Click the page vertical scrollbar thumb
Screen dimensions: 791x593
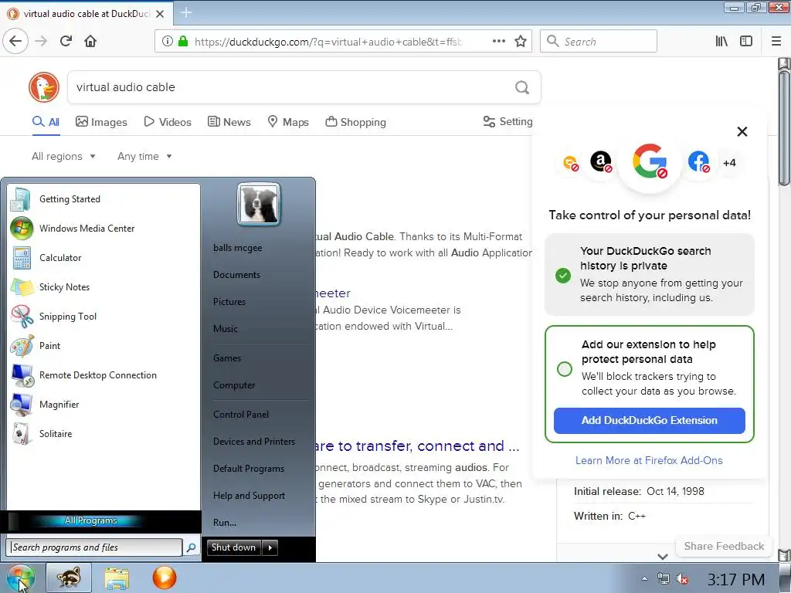tap(784, 129)
